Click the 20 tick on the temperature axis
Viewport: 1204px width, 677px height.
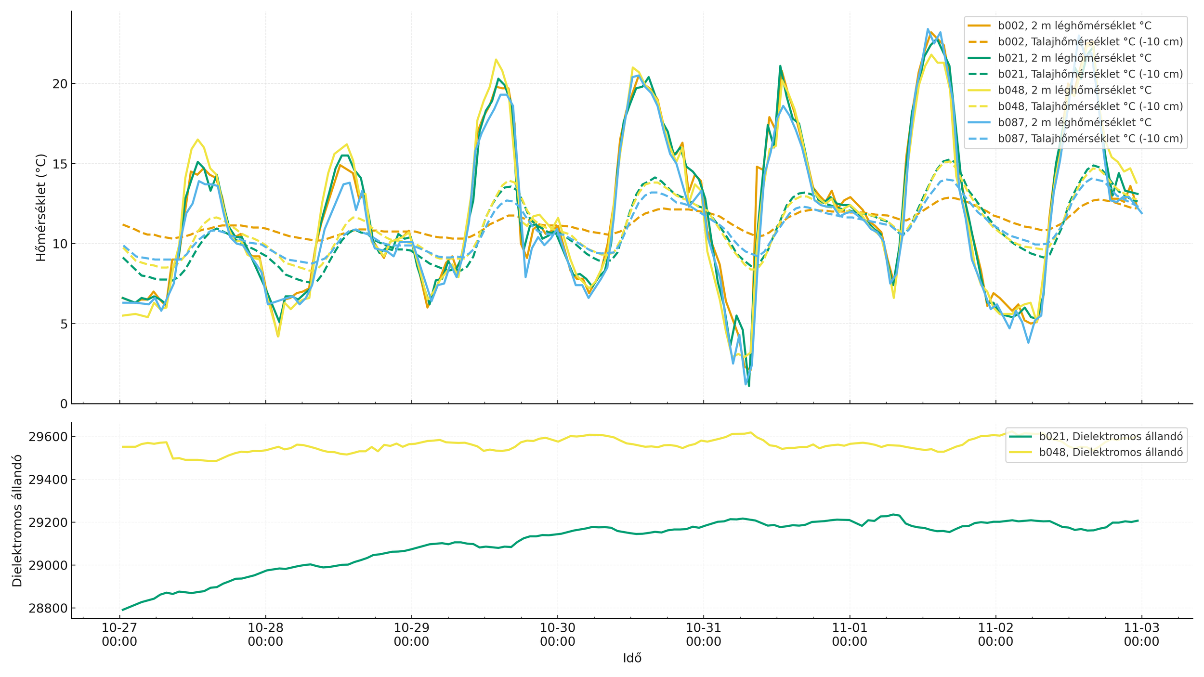(60, 84)
